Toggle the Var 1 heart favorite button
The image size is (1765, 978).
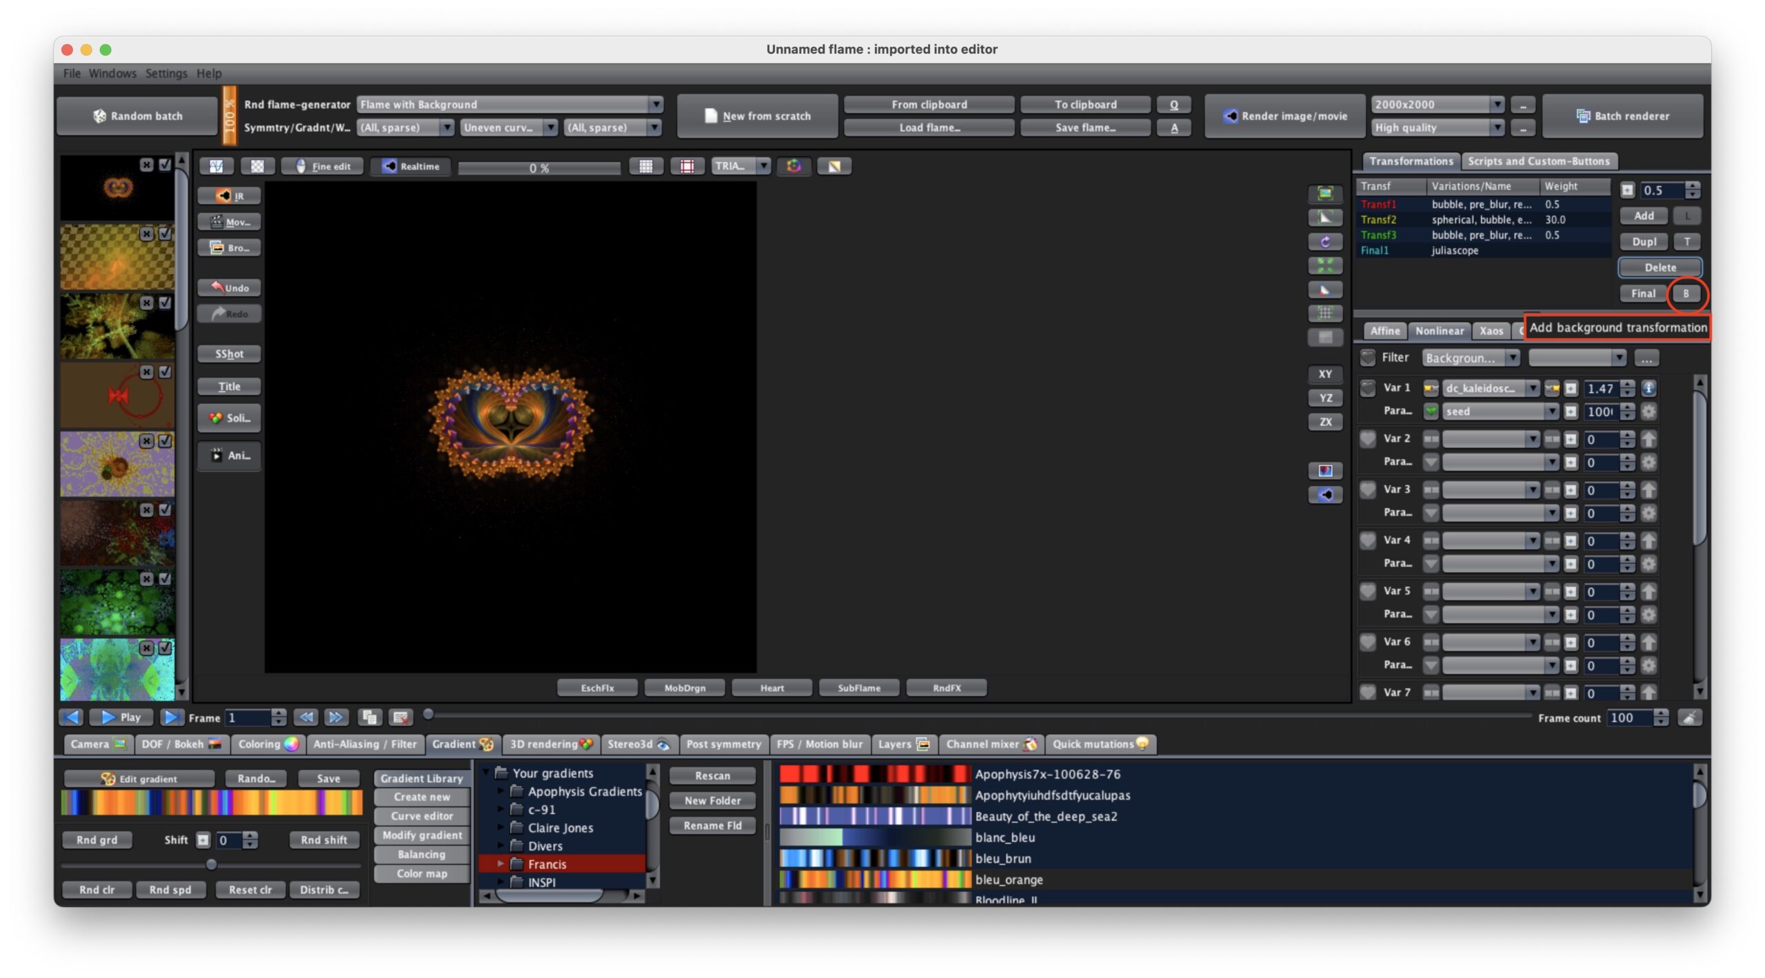1368,388
